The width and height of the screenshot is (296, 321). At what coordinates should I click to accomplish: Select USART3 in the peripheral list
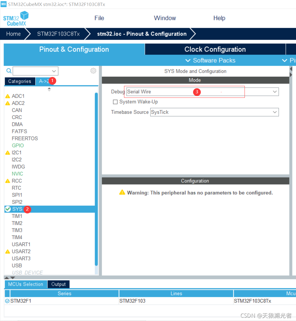pos(21,259)
